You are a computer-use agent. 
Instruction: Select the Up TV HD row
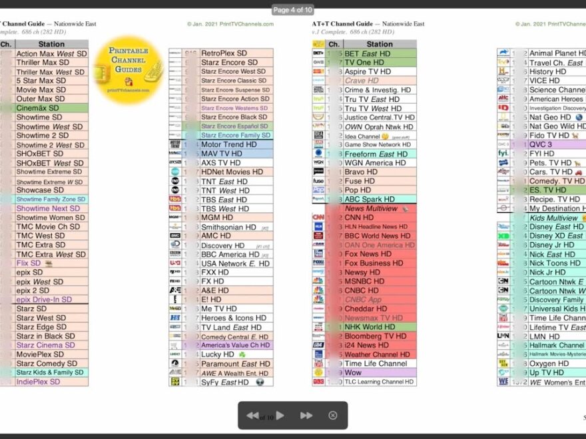coord(541,372)
